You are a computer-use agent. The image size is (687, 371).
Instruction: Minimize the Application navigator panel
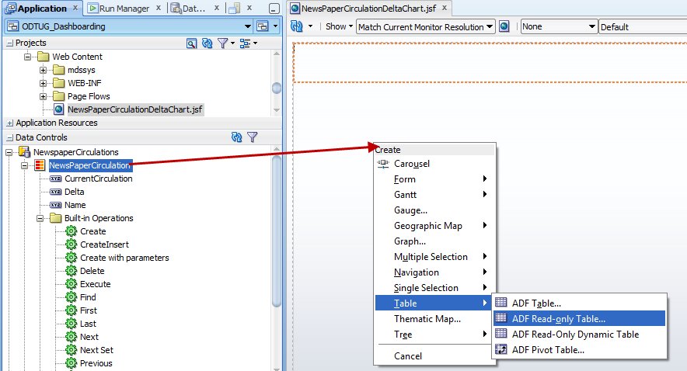tap(274, 9)
